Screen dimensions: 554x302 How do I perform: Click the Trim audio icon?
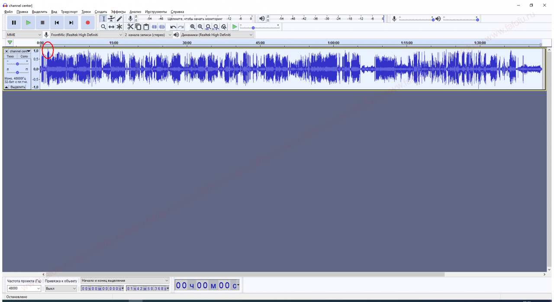[154, 27]
